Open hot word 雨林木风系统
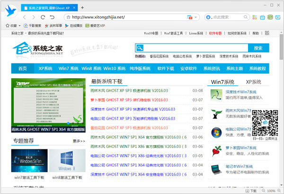The image size is (284, 194). pos(252,56)
